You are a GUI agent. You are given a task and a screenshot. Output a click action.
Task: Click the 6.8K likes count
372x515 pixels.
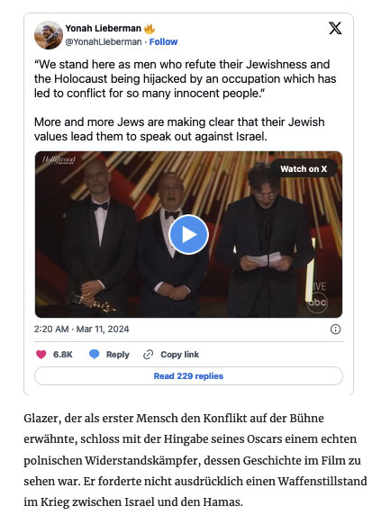[x=63, y=355]
